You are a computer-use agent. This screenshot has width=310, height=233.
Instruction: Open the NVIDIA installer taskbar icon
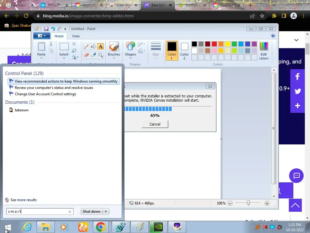pos(158,227)
